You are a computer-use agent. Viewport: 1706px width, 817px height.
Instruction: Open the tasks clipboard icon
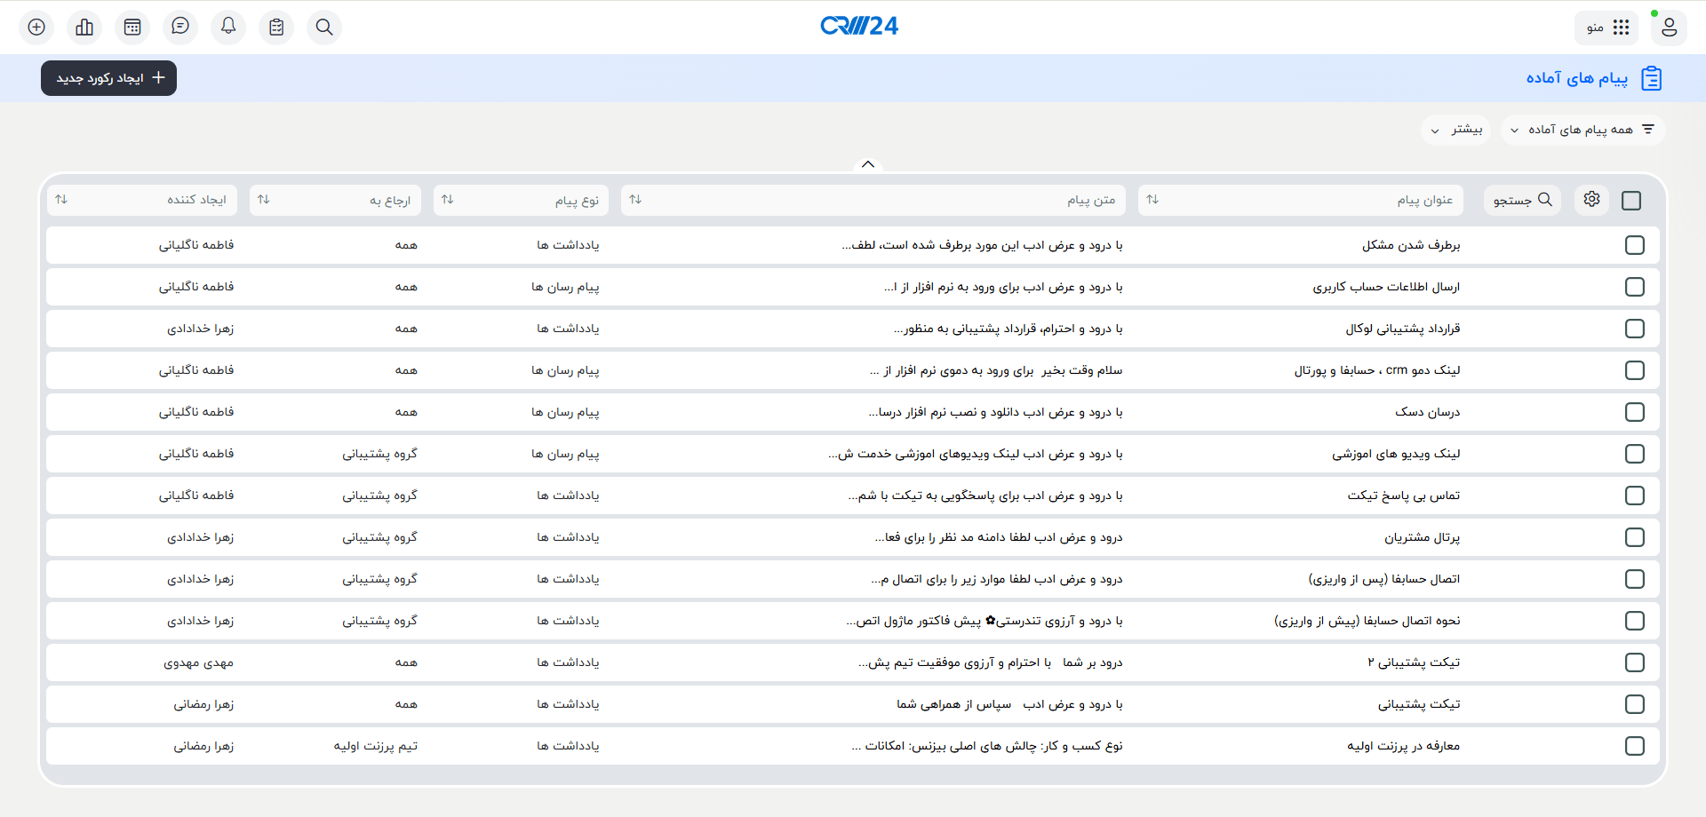(276, 27)
